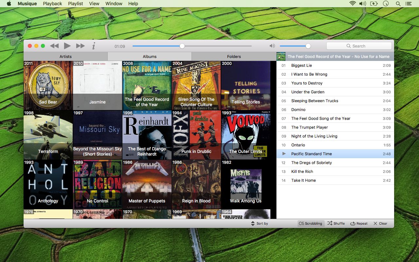The height and width of the screenshot is (262, 419).
Task: Select track The Trumpet Player
Action: [x=335, y=127]
